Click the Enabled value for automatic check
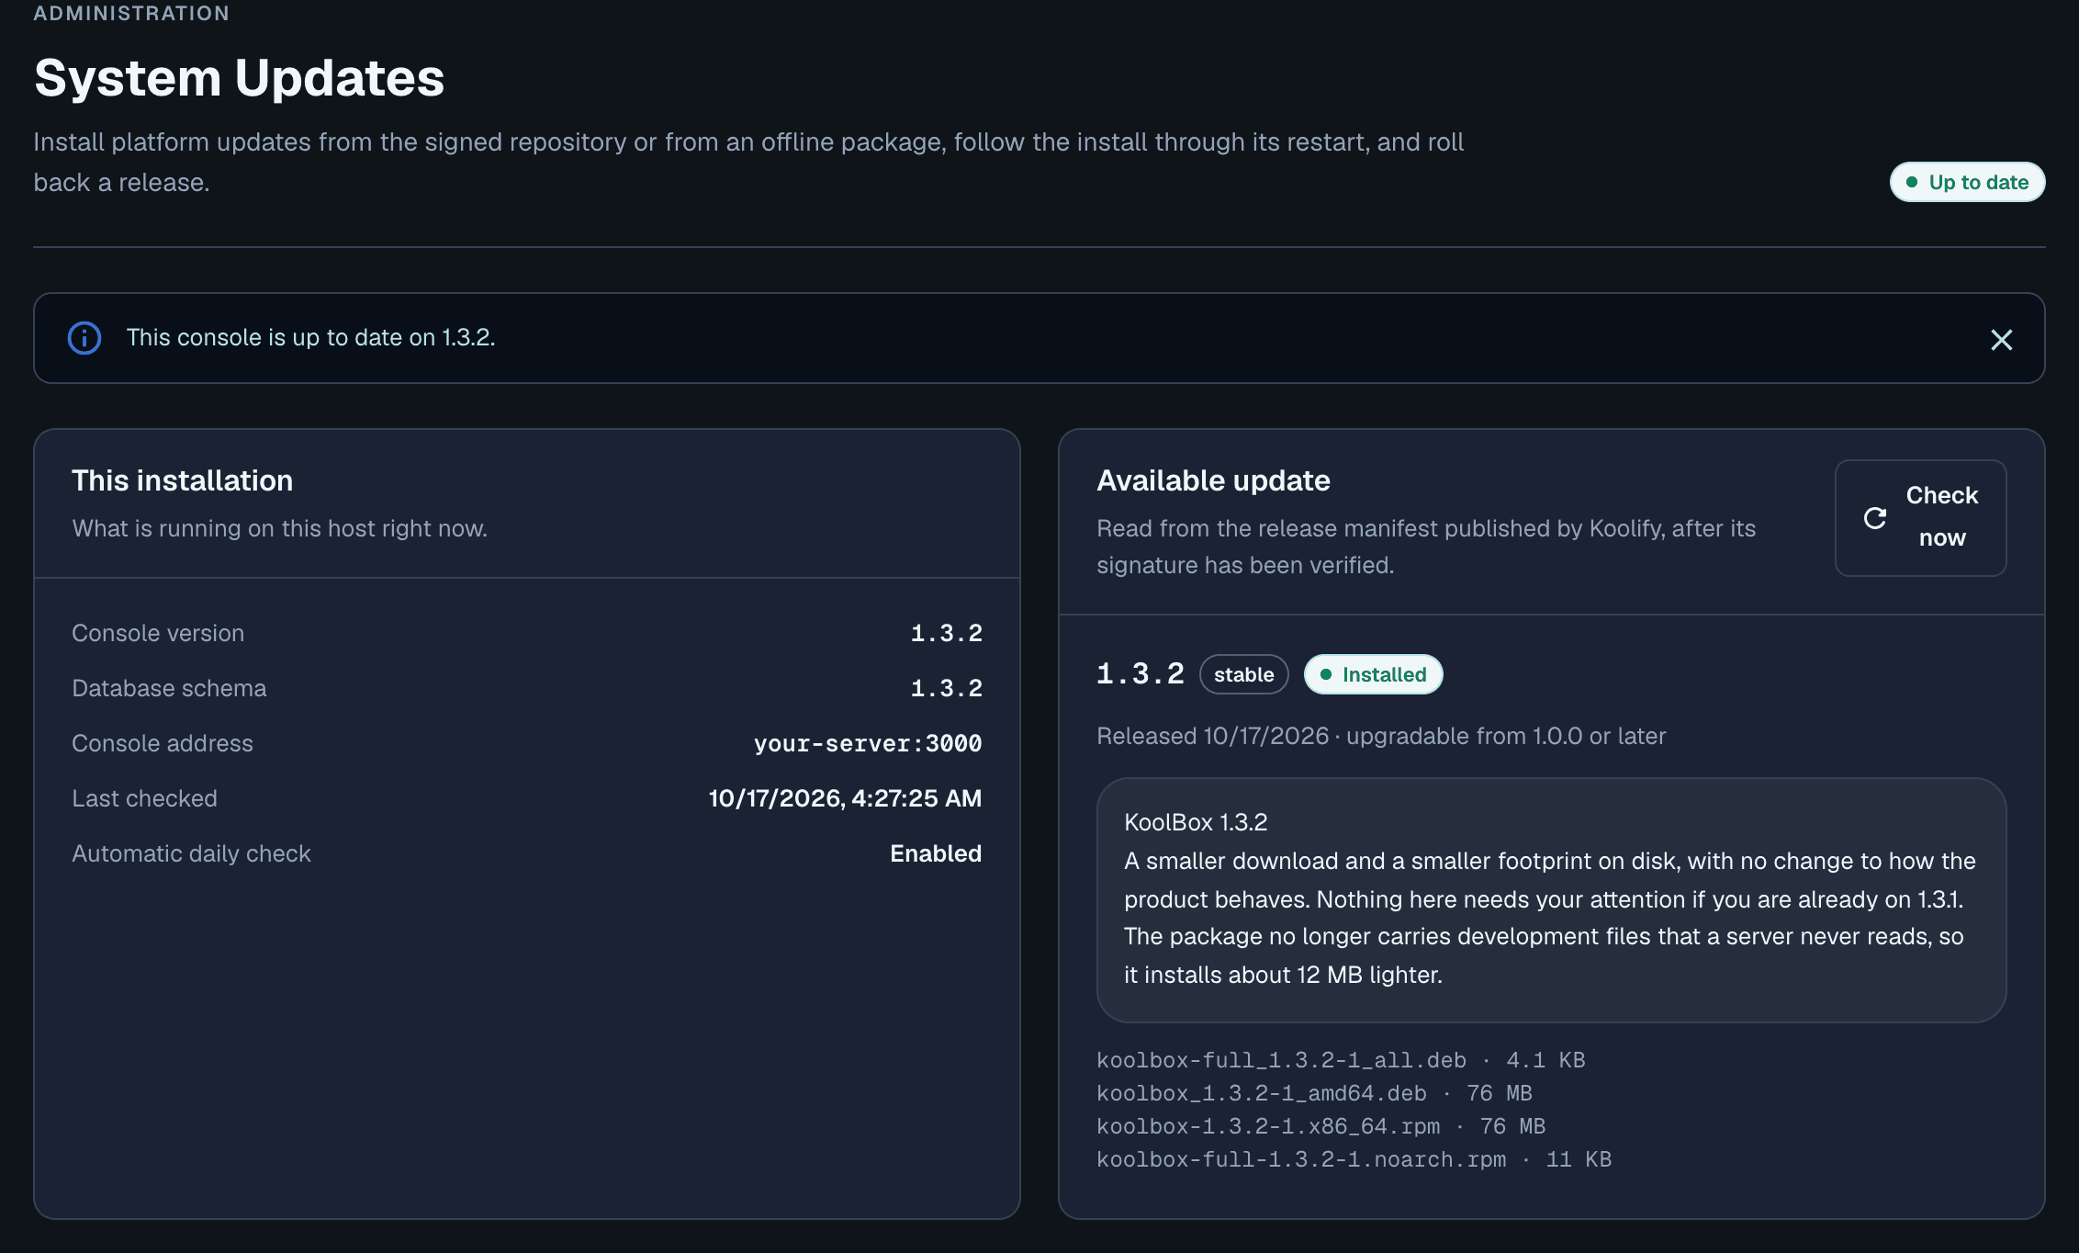Screen dimensions: 2079x1253 click(936, 853)
